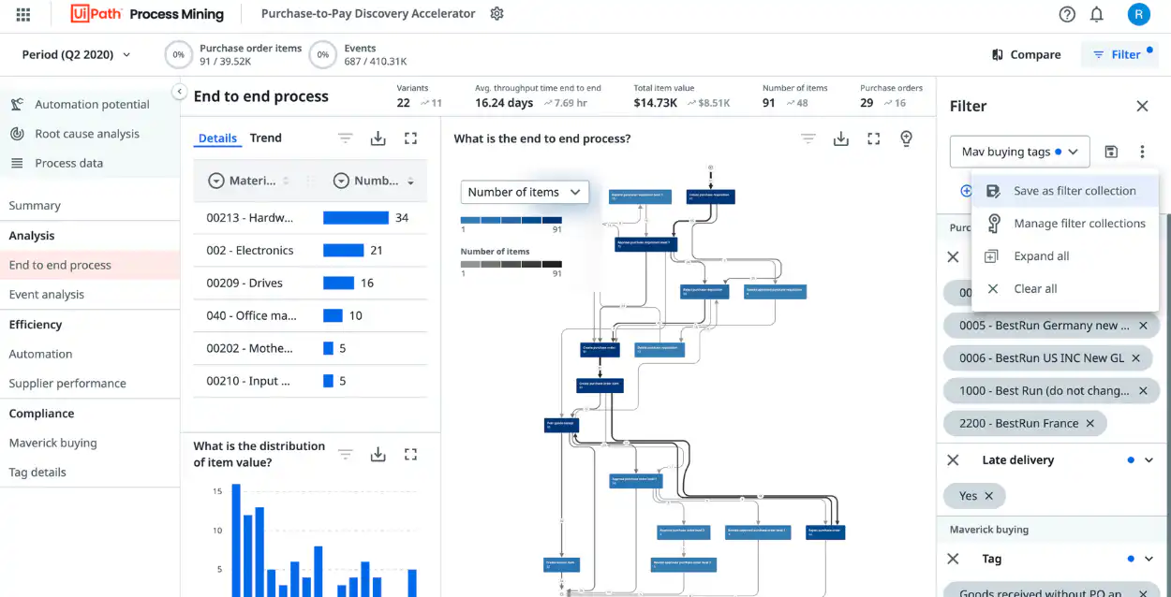The image size is (1171, 597).
Task: Remove the 0006 - BestRun US INC chip
Action: pos(1135,358)
